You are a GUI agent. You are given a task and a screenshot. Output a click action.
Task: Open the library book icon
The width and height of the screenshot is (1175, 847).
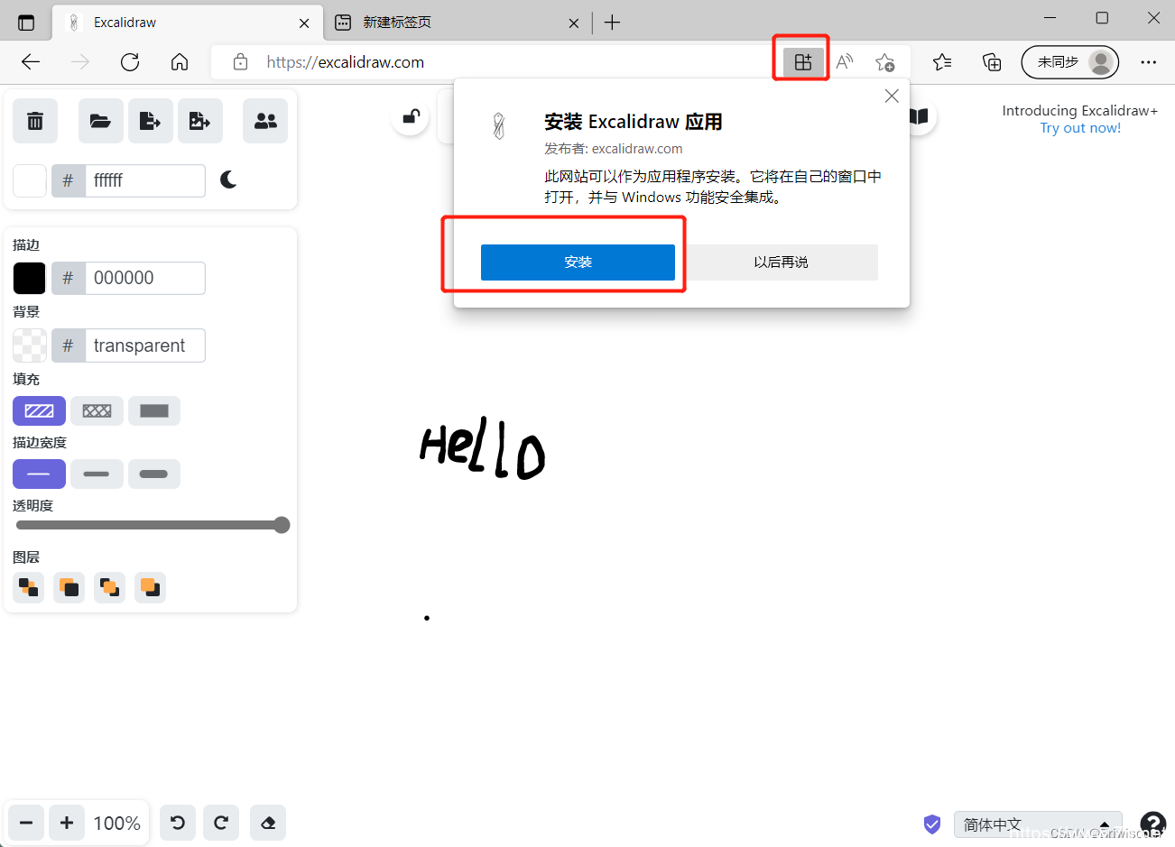coord(919,116)
